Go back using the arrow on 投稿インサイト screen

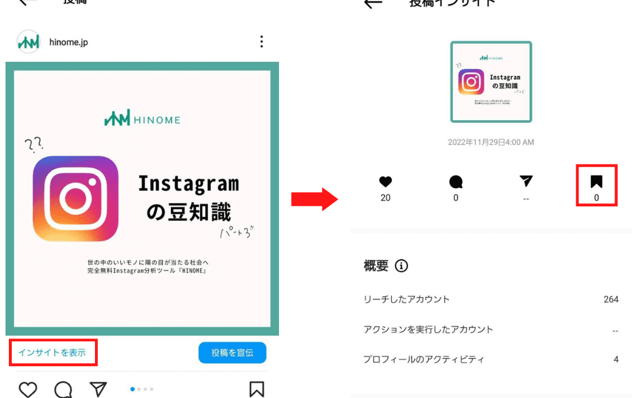click(x=373, y=4)
